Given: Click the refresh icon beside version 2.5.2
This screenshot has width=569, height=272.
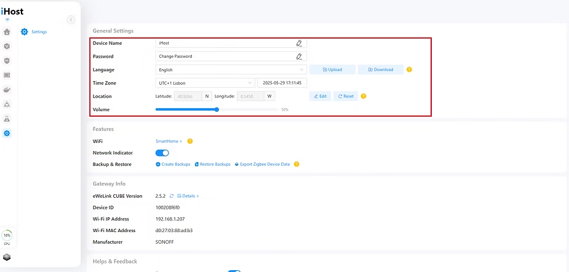Looking at the screenshot, I should click(172, 196).
